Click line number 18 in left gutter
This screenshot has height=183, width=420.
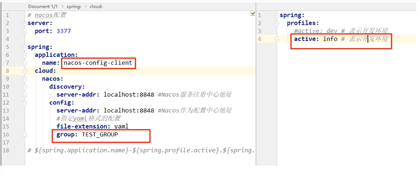point(6,150)
